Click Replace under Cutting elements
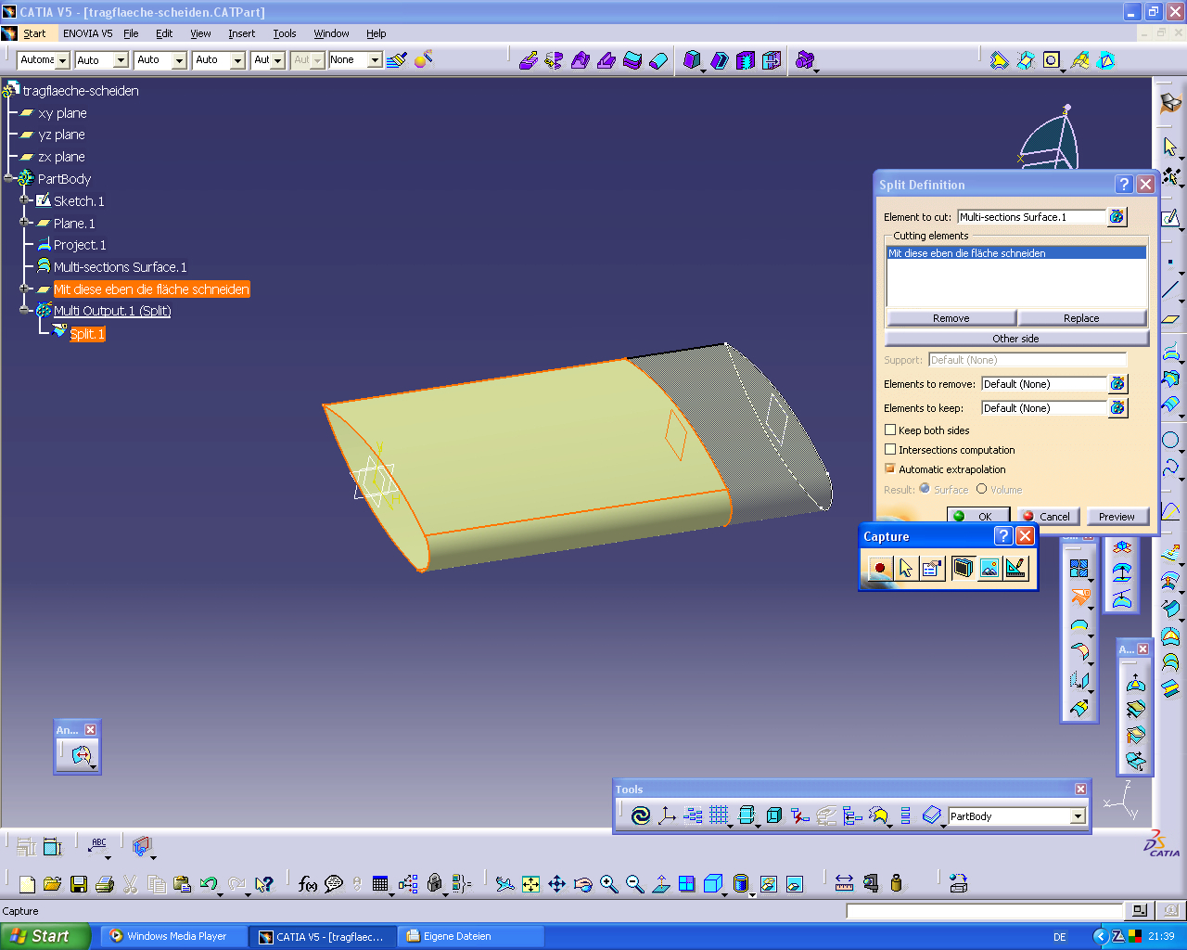 (x=1081, y=318)
